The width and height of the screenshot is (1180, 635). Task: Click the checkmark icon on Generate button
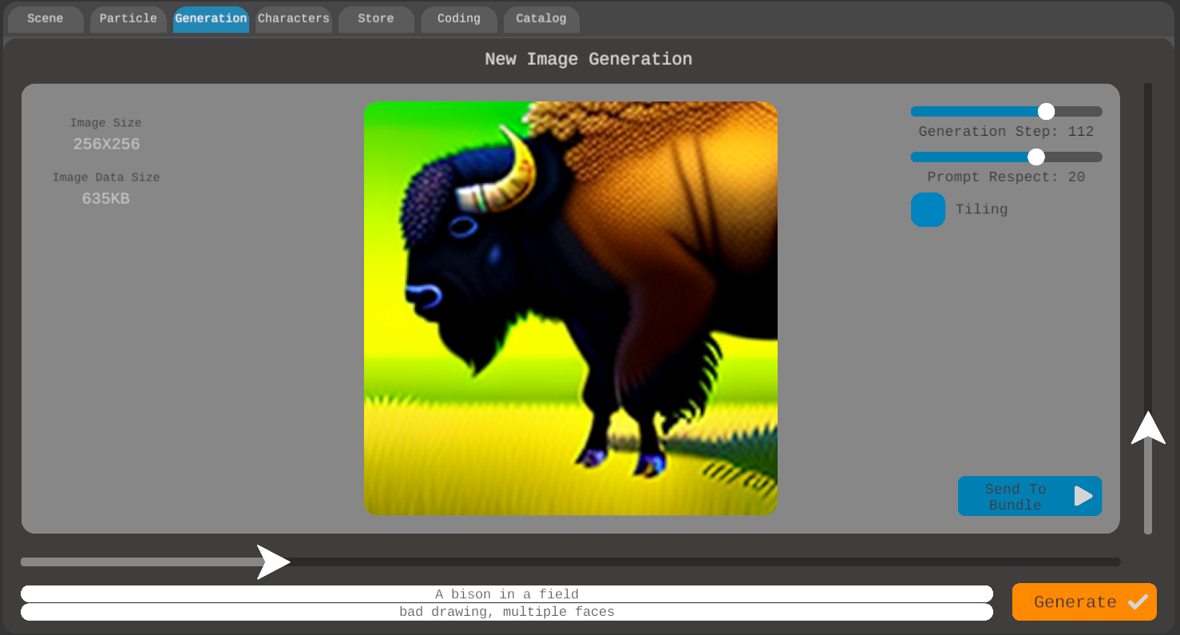(1138, 602)
